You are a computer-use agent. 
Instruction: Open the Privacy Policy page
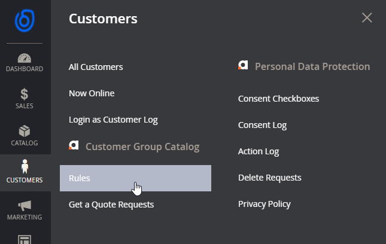coord(265,204)
